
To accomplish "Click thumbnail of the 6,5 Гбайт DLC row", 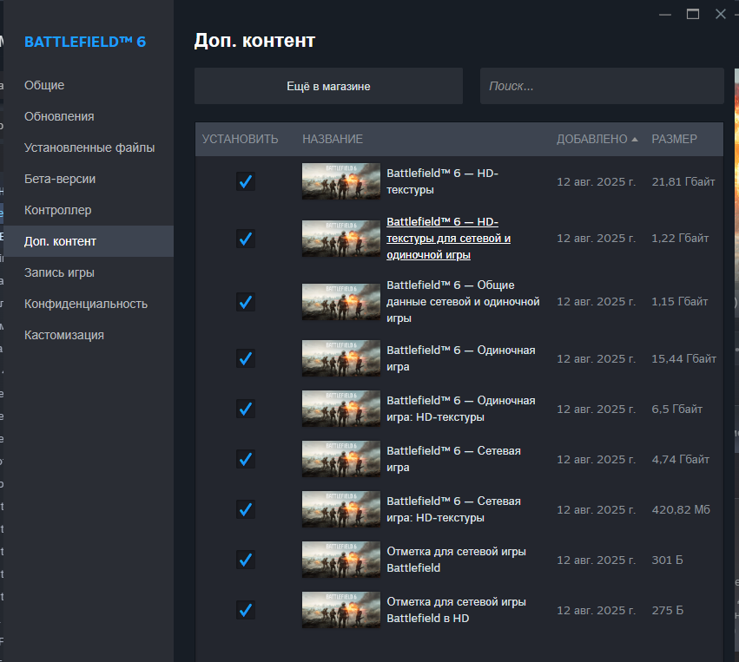I will pos(341,409).
